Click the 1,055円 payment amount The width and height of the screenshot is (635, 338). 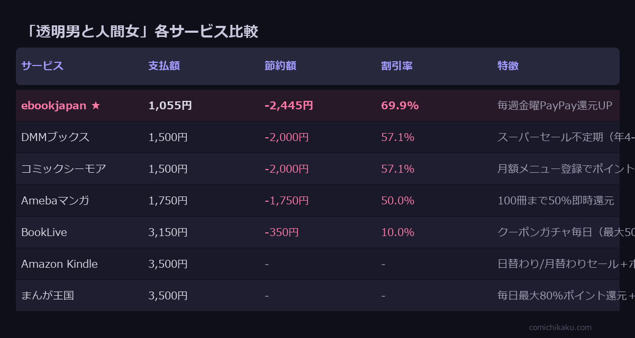170,106
